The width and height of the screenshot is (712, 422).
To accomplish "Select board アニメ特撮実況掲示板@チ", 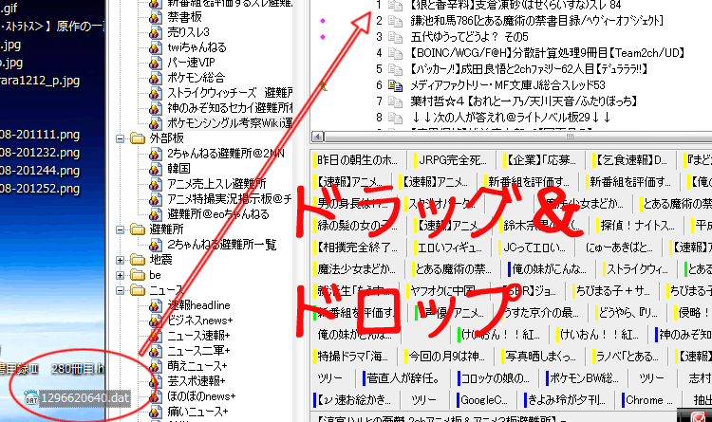I will (x=230, y=199).
